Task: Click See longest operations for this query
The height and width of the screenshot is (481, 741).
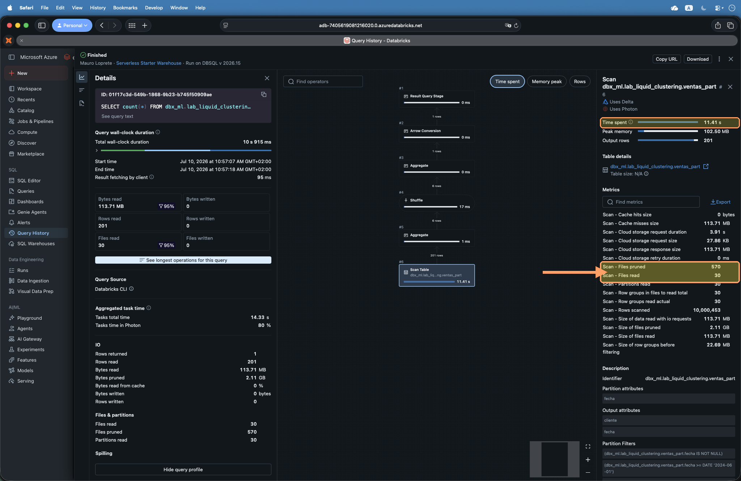Action: 183,260
